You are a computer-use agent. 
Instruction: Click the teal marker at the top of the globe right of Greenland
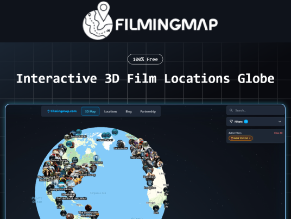(x=115, y=132)
